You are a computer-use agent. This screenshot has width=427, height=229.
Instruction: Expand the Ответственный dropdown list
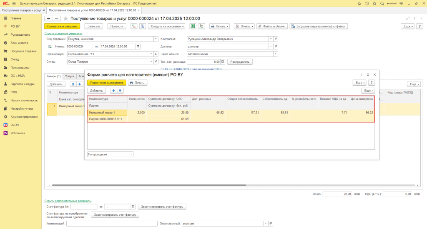tap(266, 224)
